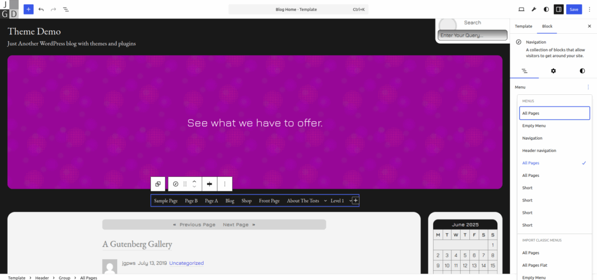Open block toolbar three-dot options menu

pos(225,184)
